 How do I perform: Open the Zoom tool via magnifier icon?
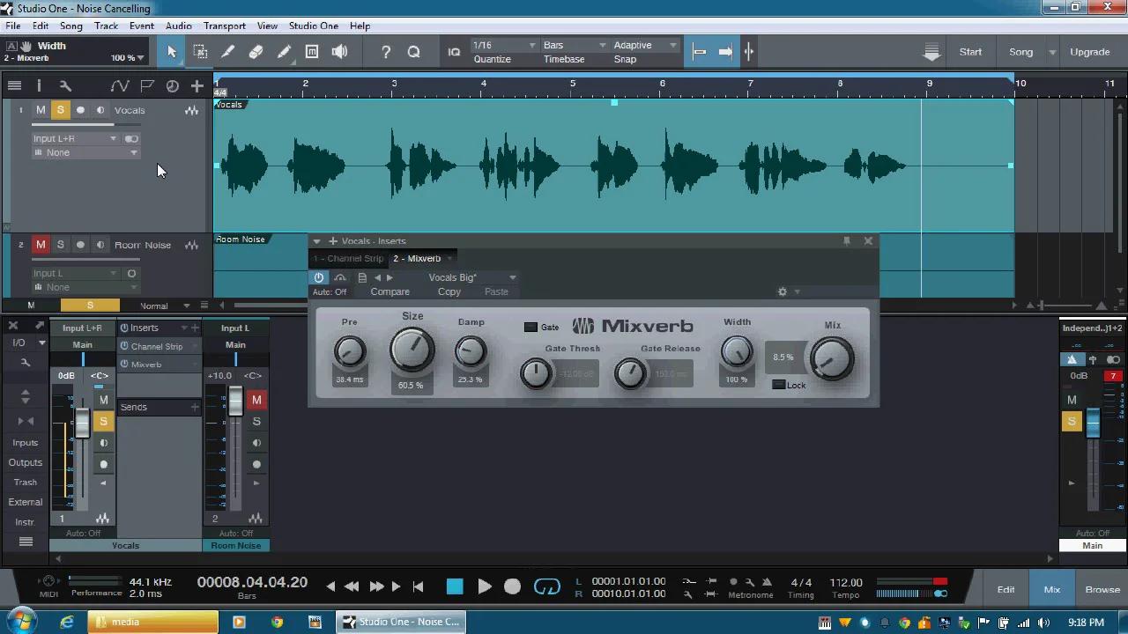point(413,51)
